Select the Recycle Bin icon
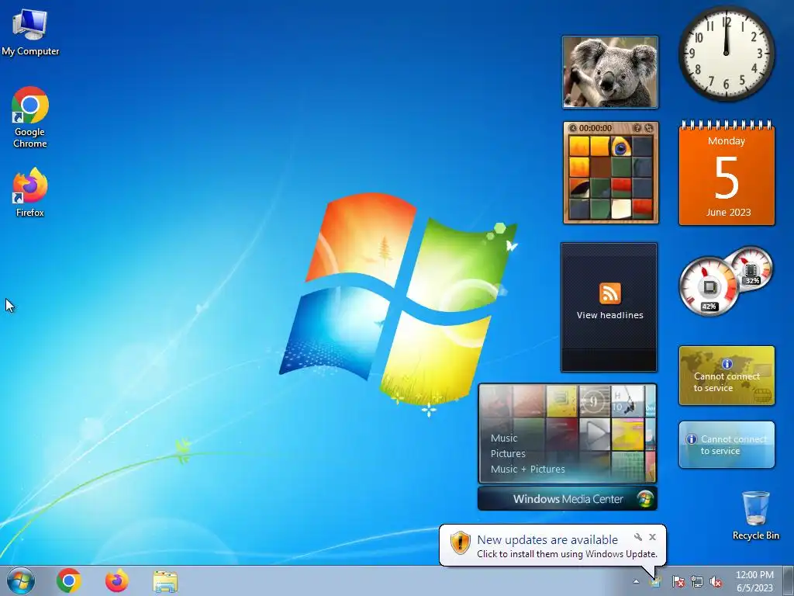The image size is (794, 596). click(755, 515)
